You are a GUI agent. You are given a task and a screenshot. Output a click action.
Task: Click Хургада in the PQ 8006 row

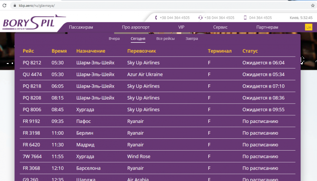point(85,110)
